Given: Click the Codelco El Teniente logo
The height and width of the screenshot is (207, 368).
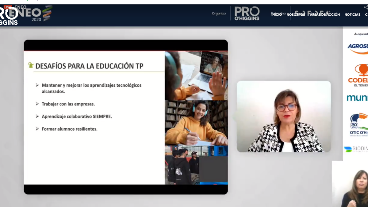Looking at the screenshot, I should pyautogui.click(x=358, y=75).
